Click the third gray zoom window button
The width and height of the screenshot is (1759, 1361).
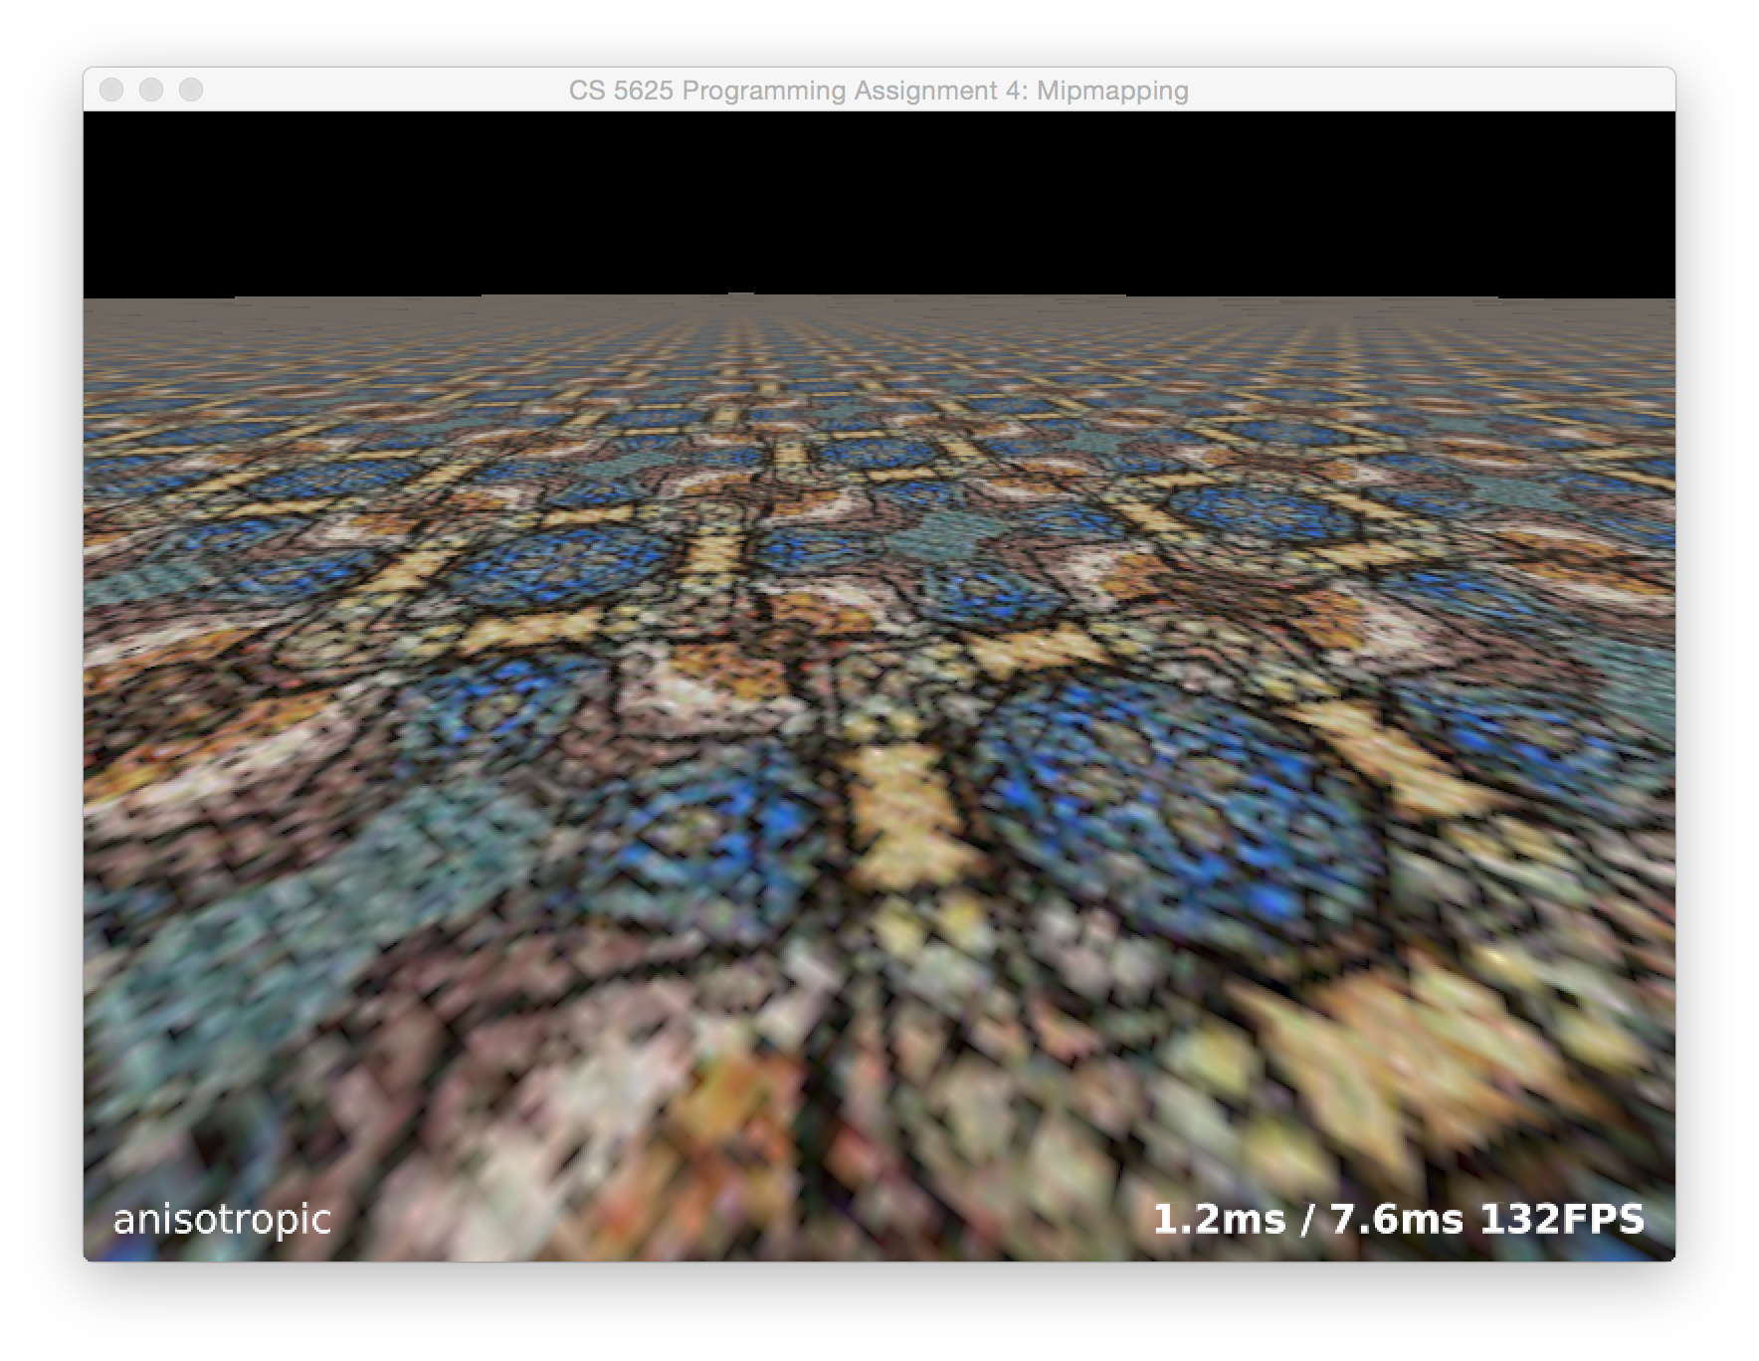[x=191, y=91]
